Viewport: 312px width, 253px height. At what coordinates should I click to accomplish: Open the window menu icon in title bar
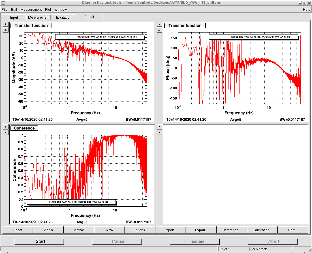pyautogui.click(x=3, y=3)
